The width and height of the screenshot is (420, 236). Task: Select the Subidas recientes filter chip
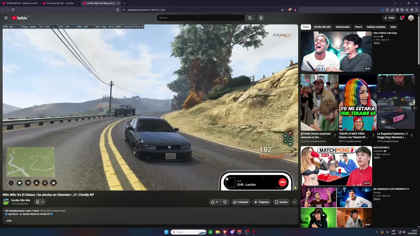[376, 27]
